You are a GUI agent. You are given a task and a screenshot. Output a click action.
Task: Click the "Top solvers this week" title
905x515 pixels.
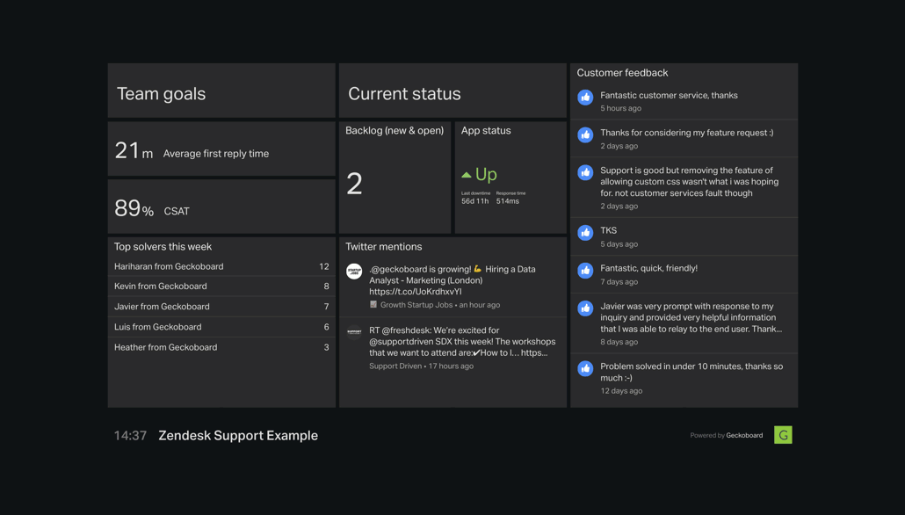[x=163, y=247]
